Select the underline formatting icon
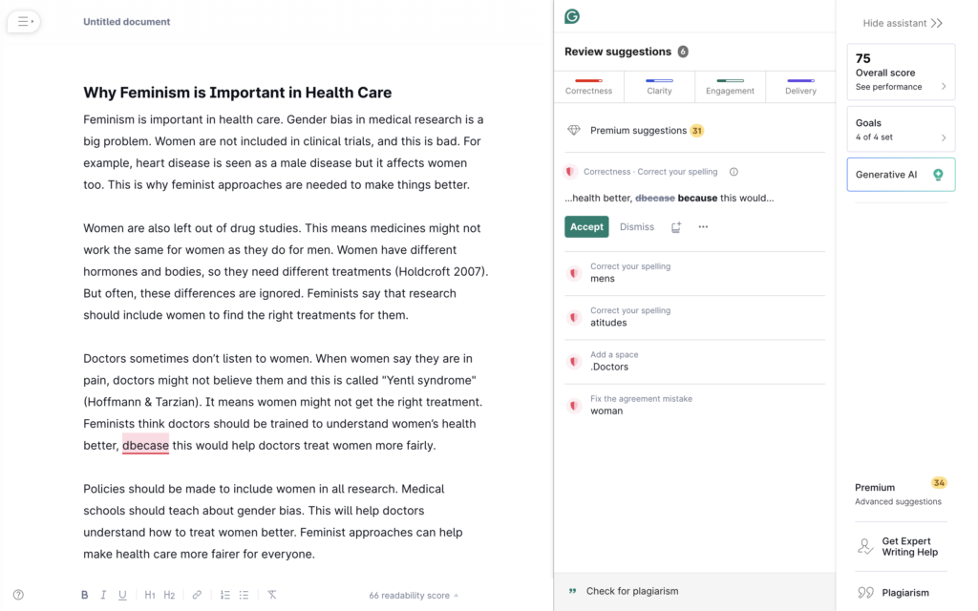The width and height of the screenshot is (978, 611). click(122, 594)
